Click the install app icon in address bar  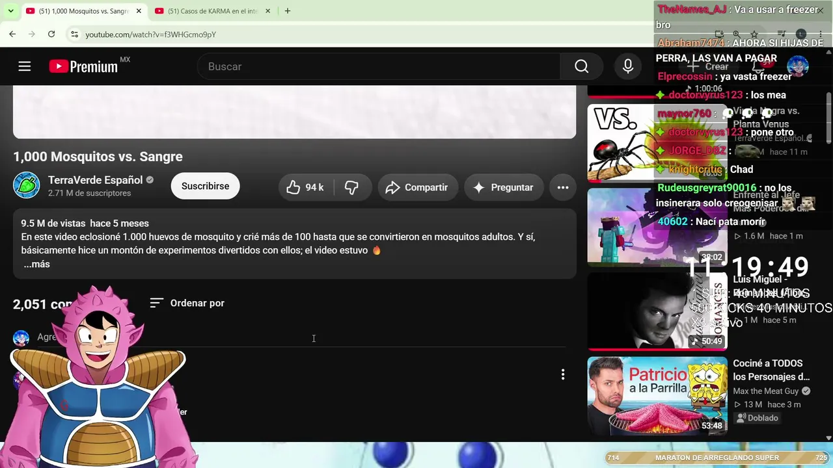(x=719, y=34)
